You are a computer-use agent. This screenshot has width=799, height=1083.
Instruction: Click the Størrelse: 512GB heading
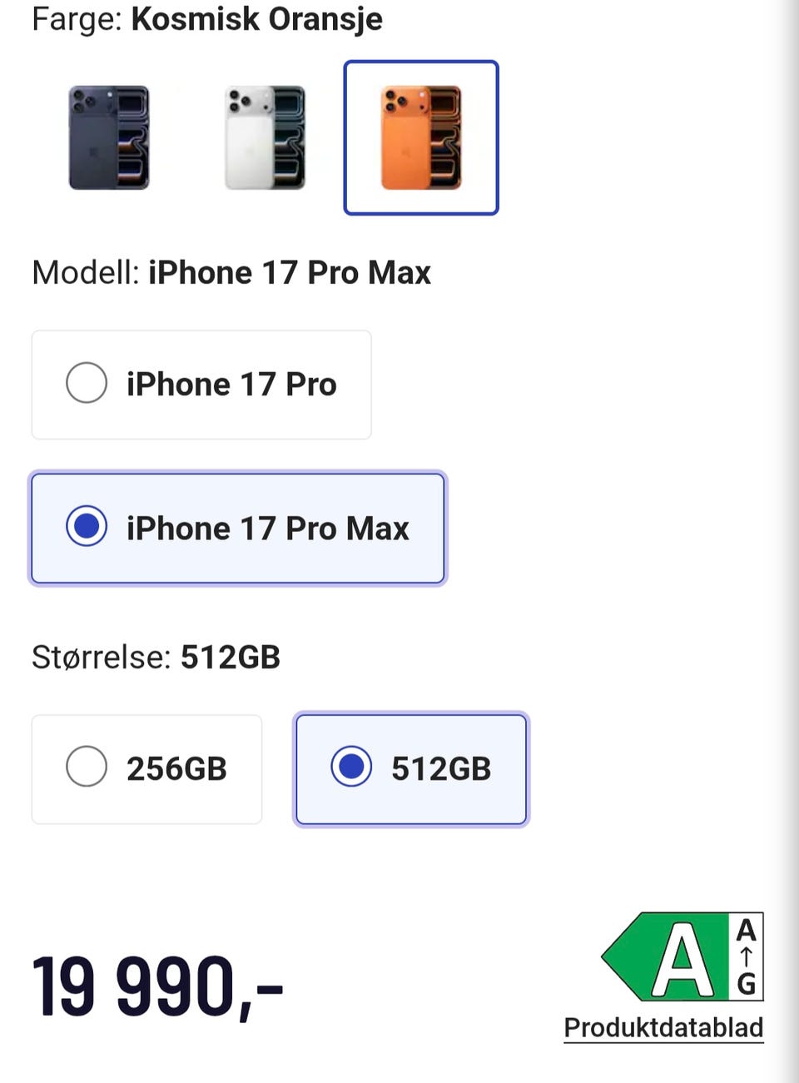point(156,657)
